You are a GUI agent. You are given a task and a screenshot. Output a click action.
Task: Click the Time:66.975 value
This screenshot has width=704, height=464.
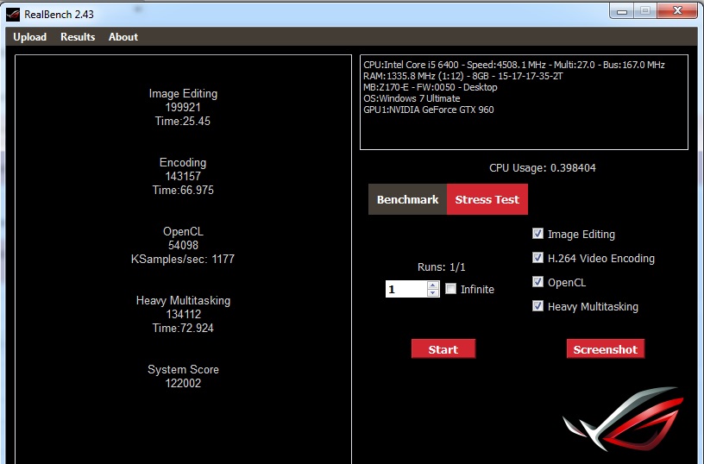pos(183,191)
